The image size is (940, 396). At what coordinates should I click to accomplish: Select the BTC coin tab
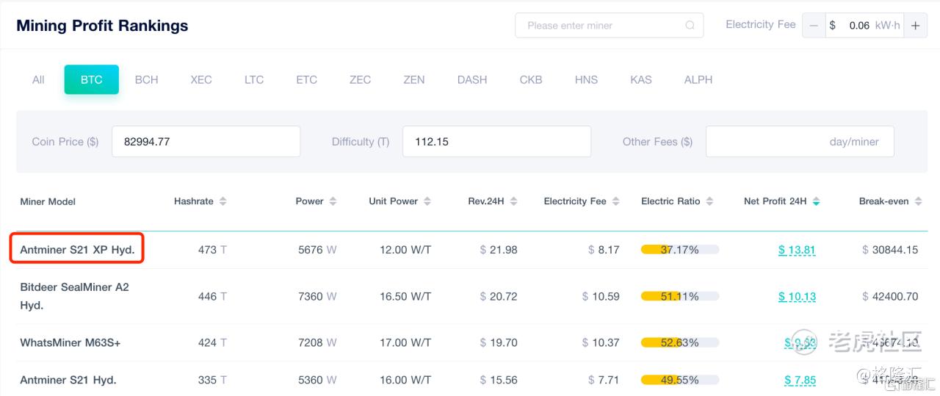91,79
